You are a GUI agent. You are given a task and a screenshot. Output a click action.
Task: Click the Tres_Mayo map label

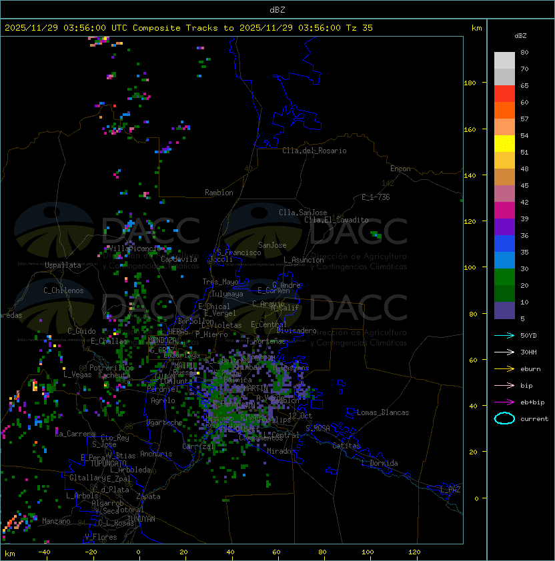click(x=220, y=282)
